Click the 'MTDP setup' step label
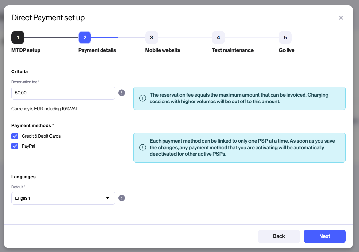The image size is (359, 252). (26, 50)
